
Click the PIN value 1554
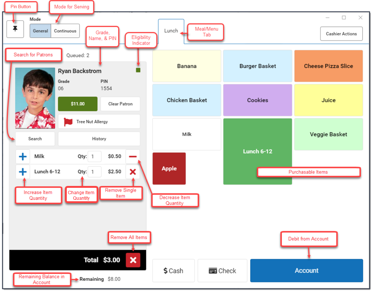106,88
